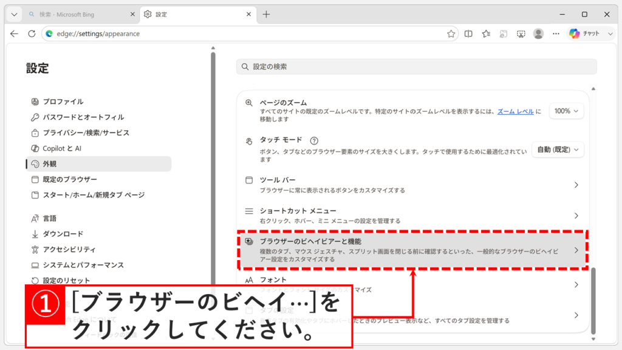
Task: Open プロファイル in the settings sidebar
Action: 99,101
